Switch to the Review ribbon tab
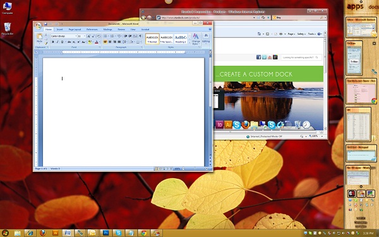The width and height of the screenshot is (379, 237). 121,29
